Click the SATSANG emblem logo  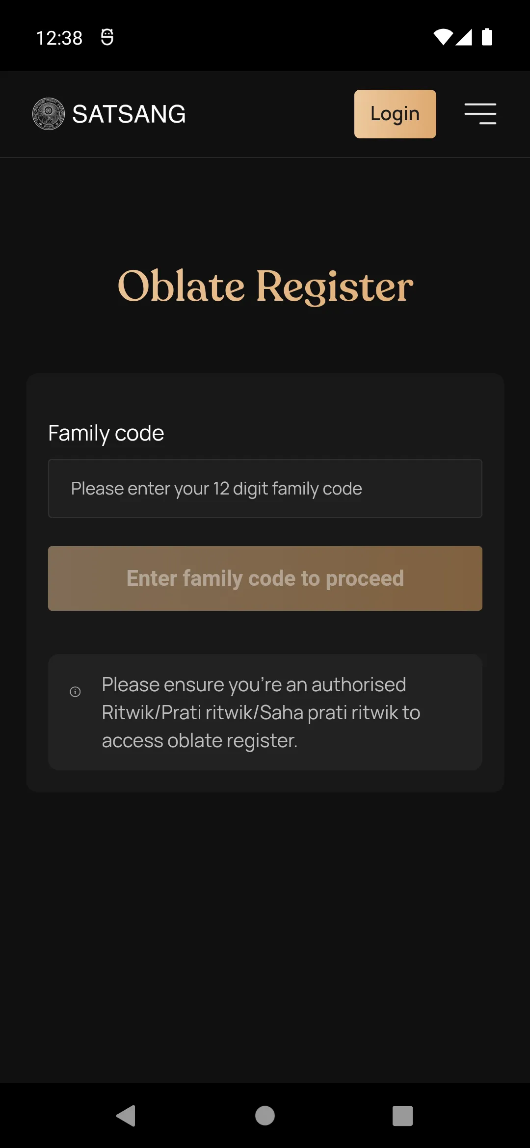48,114
